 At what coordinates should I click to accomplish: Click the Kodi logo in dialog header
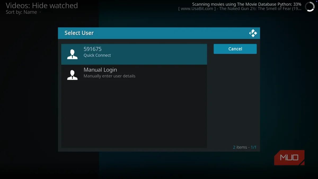tap(253, 33)
